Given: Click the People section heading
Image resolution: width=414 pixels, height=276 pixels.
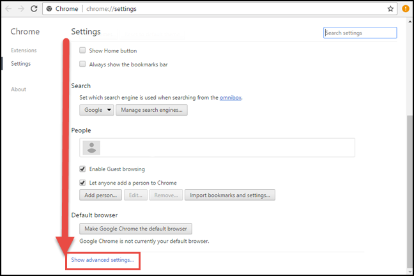Looking at the screenshot, I should coord(80,130).
